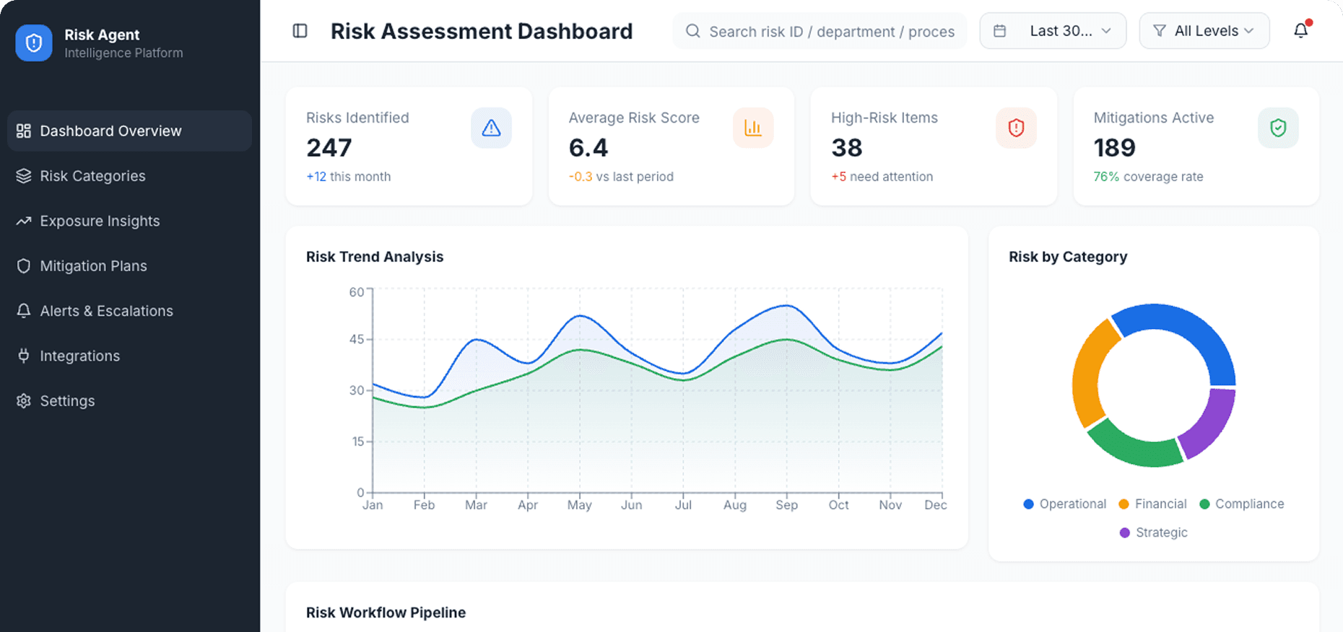Open Alerts & Escalations
1343x632 pixels.
click(x=129, y=311)
